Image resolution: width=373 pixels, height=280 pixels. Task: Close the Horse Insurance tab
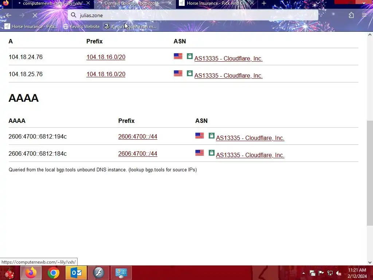252,3
